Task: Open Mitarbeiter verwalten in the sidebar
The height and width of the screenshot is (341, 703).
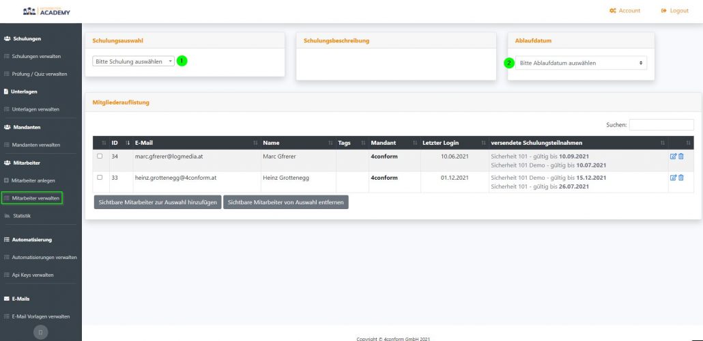Action: (x=36, y=198)
